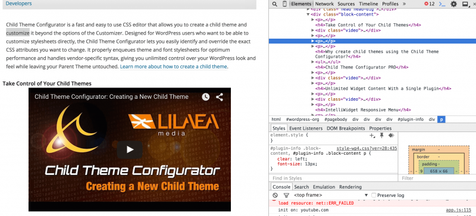Open the Profiles tab

tap(390, 4)
